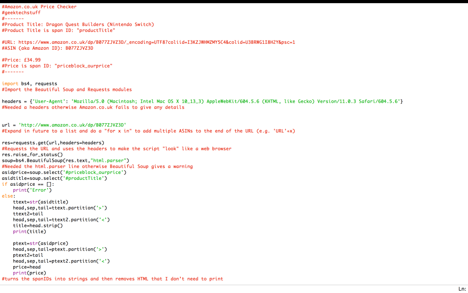468x293 pixels.
Task: Click the long Amazon URL in the #URL comment
Action: (156, 42)
